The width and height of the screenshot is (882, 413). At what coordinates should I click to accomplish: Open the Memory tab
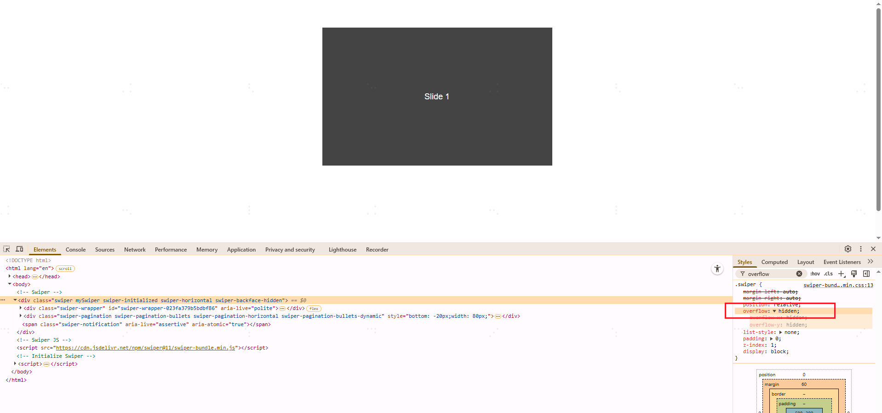[x=207, y=250]
